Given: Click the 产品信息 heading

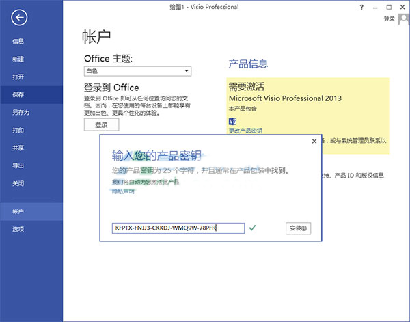Looking at the screenshot, I should pos(248,64).
